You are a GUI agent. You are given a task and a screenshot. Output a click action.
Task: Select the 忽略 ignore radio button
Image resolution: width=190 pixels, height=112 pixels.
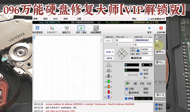[127, 89]
